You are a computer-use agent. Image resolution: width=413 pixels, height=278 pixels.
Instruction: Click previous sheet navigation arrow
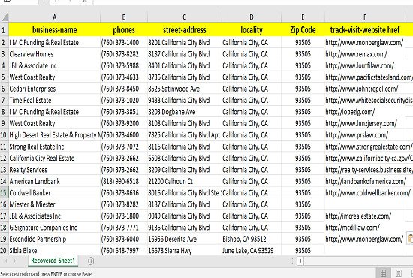pyautogui.click(x=6, y=261)
